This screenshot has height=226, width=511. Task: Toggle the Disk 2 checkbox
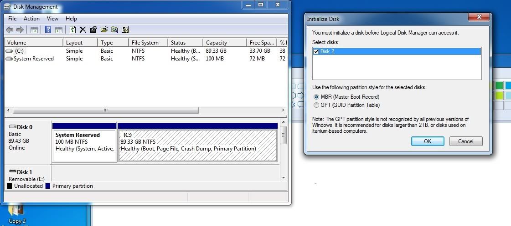(316, 51)
